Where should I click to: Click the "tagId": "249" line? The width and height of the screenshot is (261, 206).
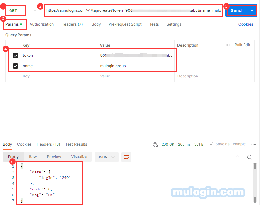click(55, 178)
